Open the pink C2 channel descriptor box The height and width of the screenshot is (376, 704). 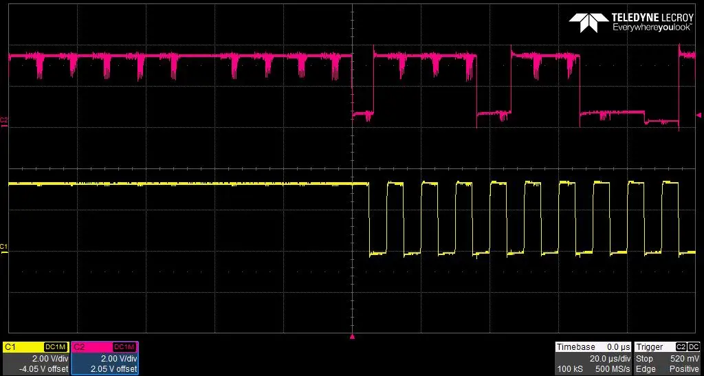pyautogui.click(x=104, y=358)
